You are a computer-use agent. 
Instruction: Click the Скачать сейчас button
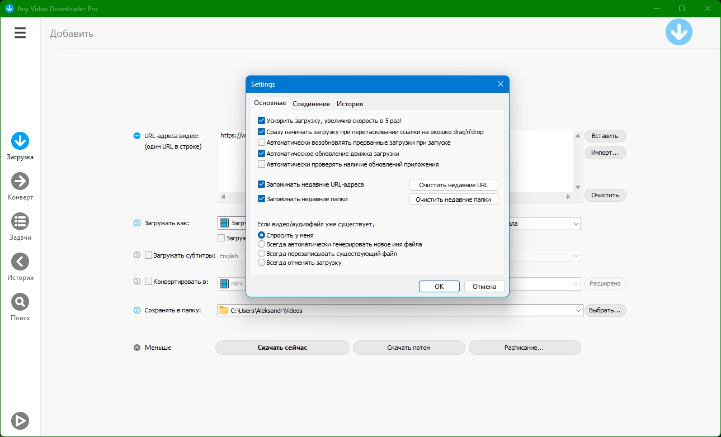pyautogui.click(x=282, y=348)
